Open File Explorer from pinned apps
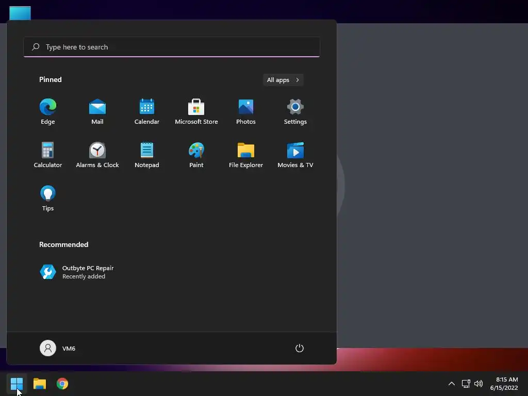This screenshot has width=528, height=396. 246,155
